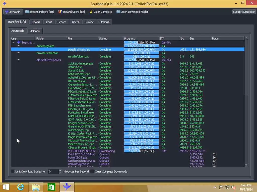257x192 pixels.
Task: Select GoogleEarthWin.exe file
Action: (80, 123)
